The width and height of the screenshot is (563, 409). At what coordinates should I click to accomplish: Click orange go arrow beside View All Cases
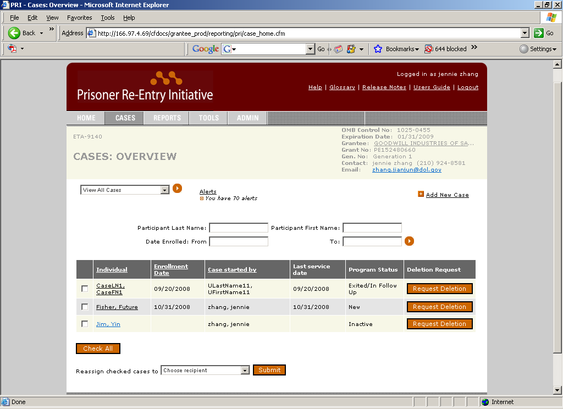[178, 189]
